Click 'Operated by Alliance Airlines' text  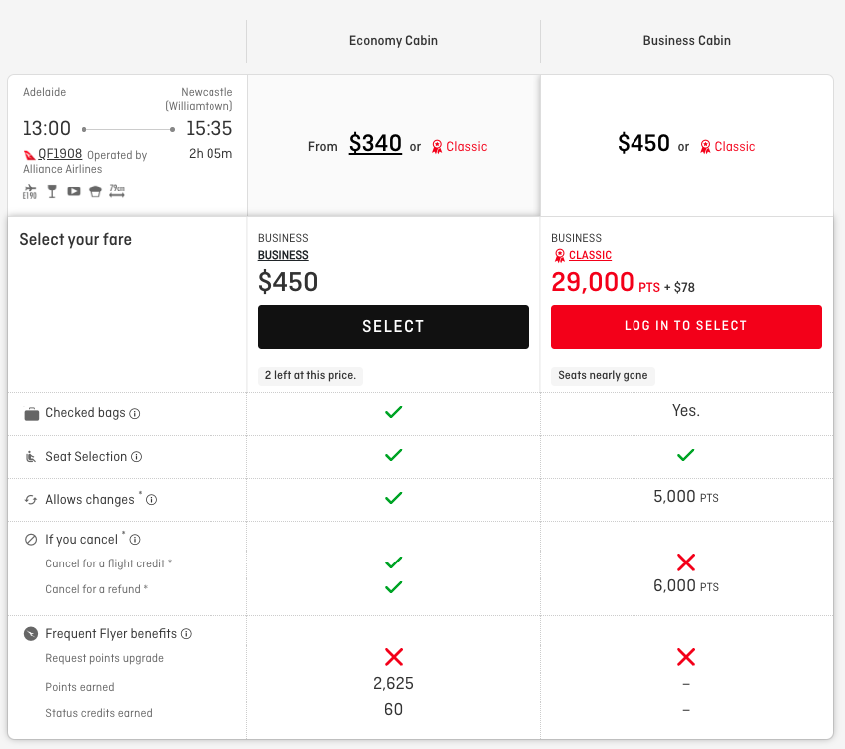click(85, 162)
